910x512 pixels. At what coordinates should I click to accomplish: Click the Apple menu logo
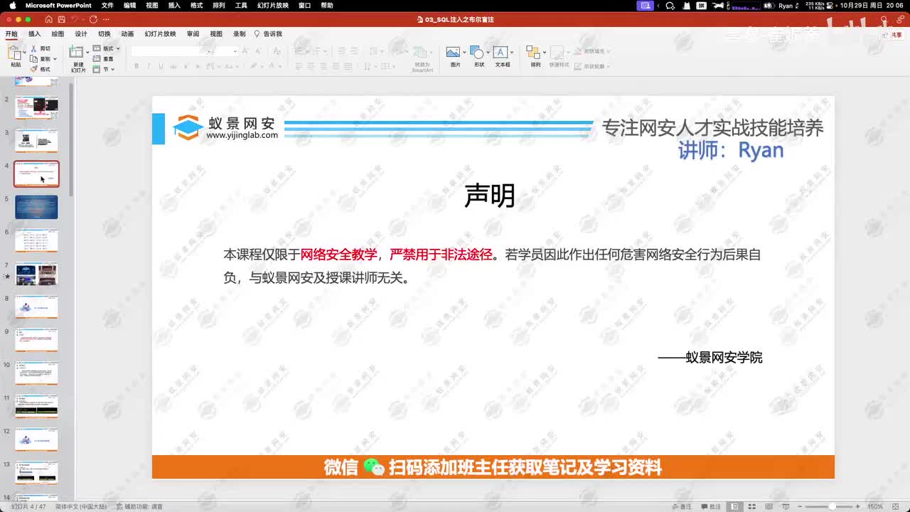point(11,5)
